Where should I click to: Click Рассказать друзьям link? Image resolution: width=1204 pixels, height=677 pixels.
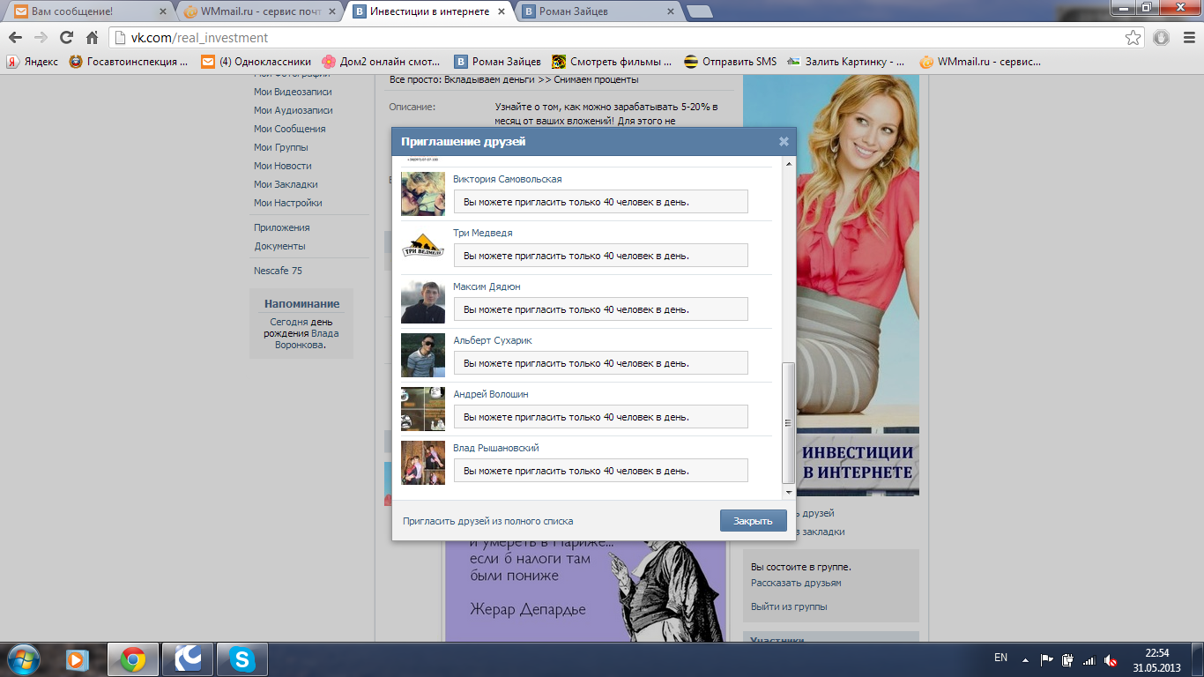(x=796, y=583)
